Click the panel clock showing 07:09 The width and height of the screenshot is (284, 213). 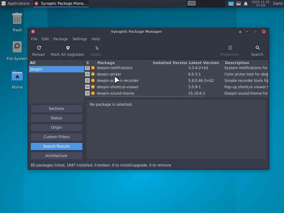click(260, 4)
